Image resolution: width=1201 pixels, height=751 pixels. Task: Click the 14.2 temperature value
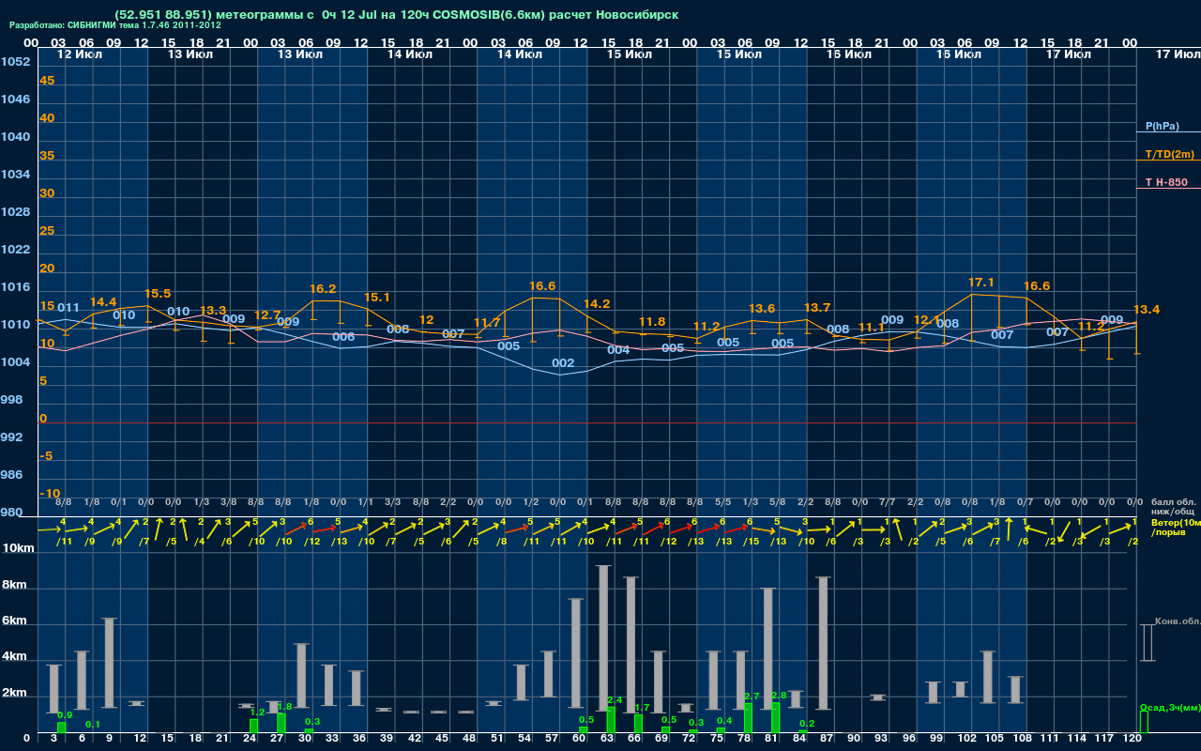coord(597,304)
